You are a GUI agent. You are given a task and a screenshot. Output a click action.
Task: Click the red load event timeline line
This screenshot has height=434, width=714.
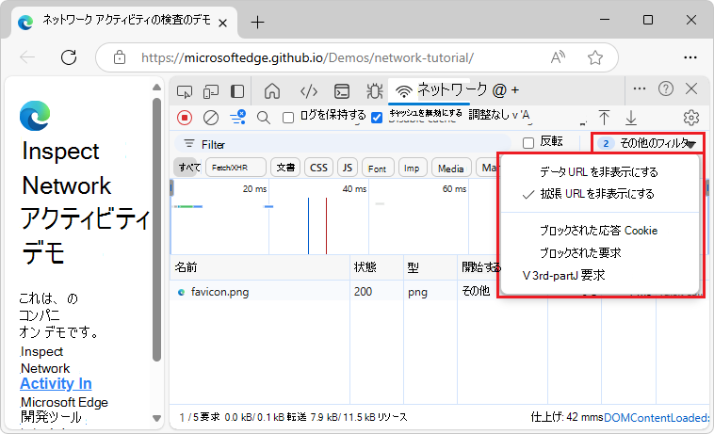click(x=326, y=226)
